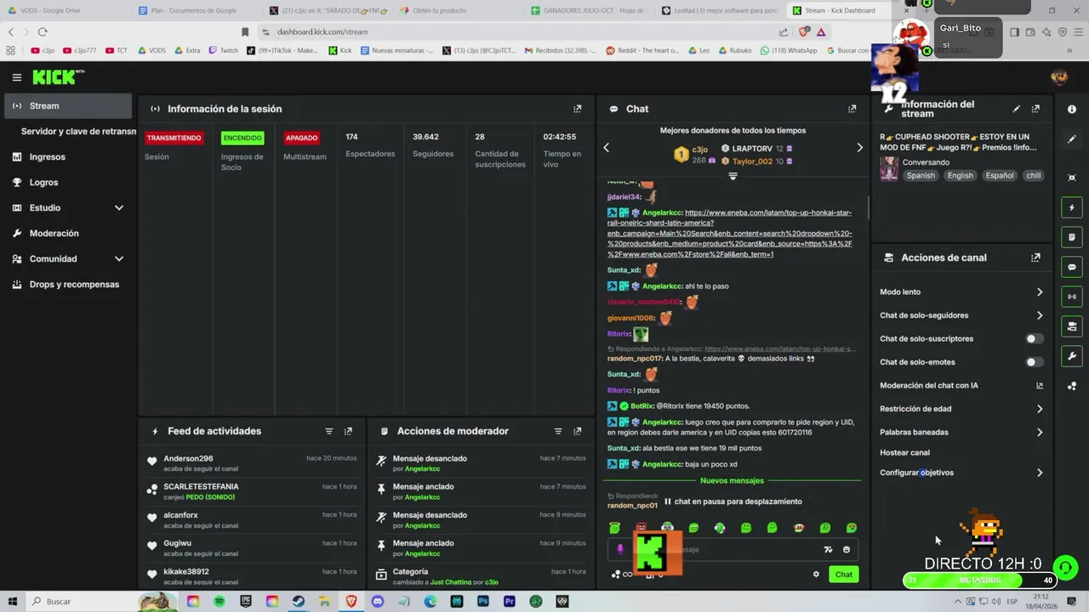Pop out the Acciones de canal panel
Screen dimensions: 1089x612
pos(1035,258)
